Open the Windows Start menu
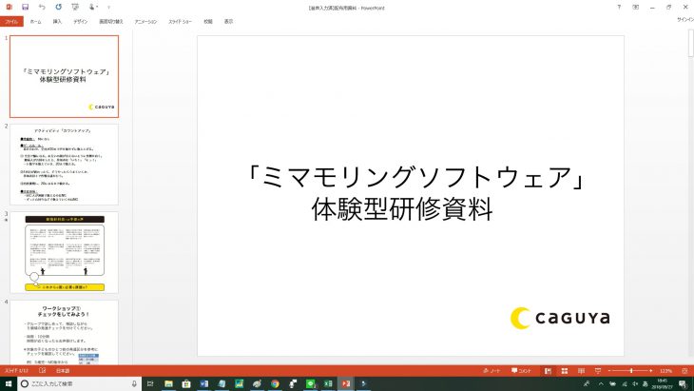This screenshot has width=694, height=391. tap(8, 383)
